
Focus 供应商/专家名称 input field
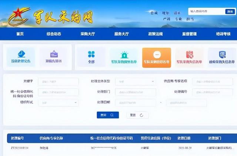click(x=213, y=82)
